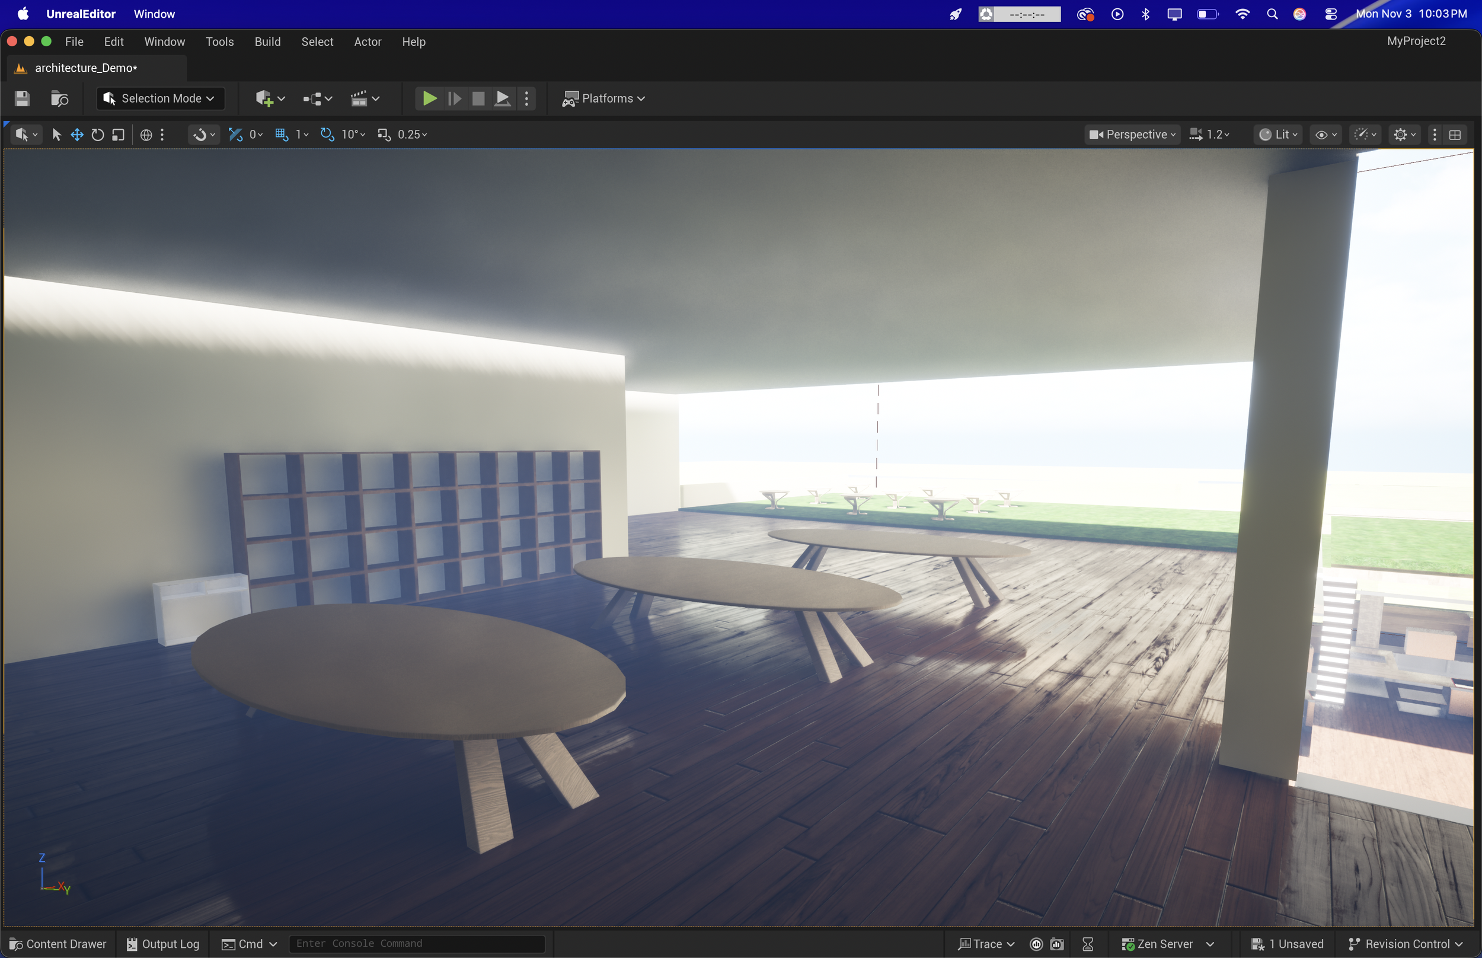Select the Scale gizmo tool
This screenshot has width=1482, height=958.
[118, 135]
